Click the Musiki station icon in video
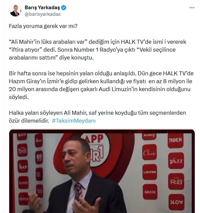 point(22,150)
